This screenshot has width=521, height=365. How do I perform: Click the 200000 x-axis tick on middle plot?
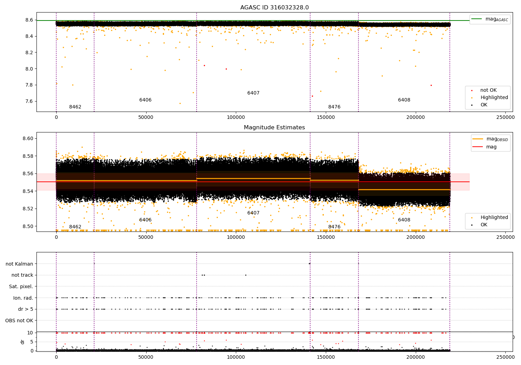point(415,237)
